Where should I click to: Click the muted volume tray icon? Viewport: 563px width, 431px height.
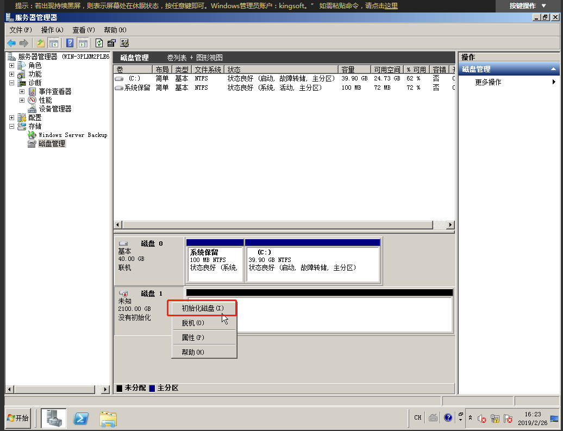pyautogui.click(x=481, y=418)
